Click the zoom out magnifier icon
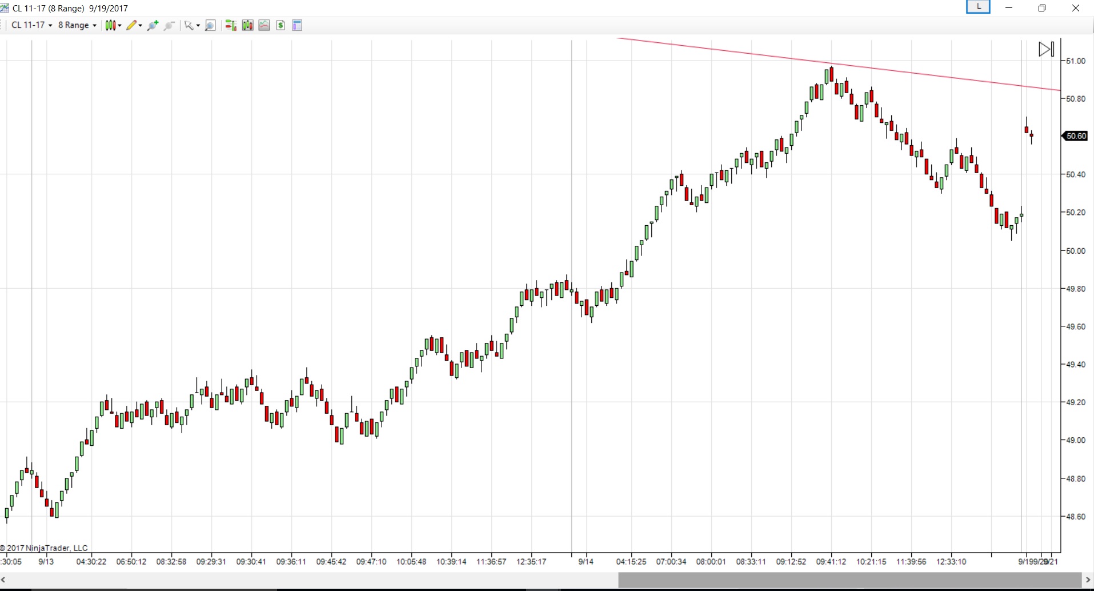 pyautogui.click(x=169, y=25)
